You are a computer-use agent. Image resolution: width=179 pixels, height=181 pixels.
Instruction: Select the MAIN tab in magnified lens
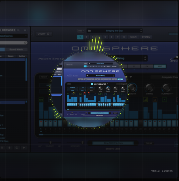pos(86,79)
